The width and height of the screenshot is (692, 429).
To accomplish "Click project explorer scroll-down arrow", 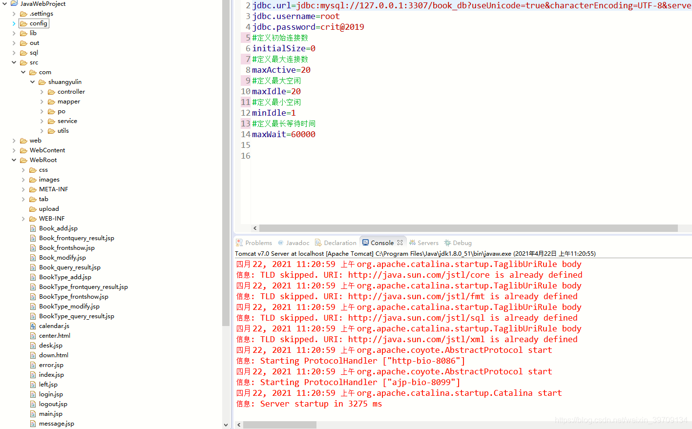I will point(226,425).
